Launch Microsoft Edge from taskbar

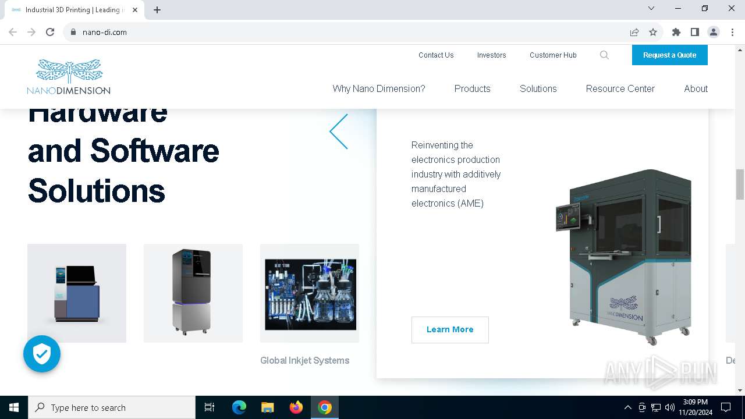click(239, 407)
